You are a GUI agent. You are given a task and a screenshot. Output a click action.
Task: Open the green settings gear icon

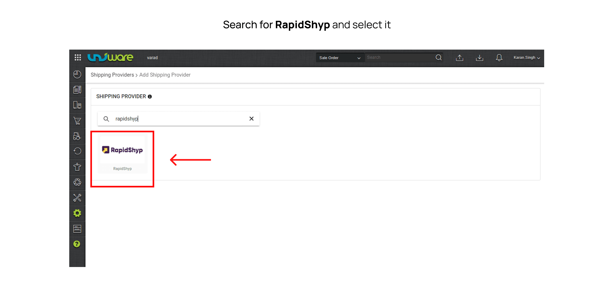[77, 213]
